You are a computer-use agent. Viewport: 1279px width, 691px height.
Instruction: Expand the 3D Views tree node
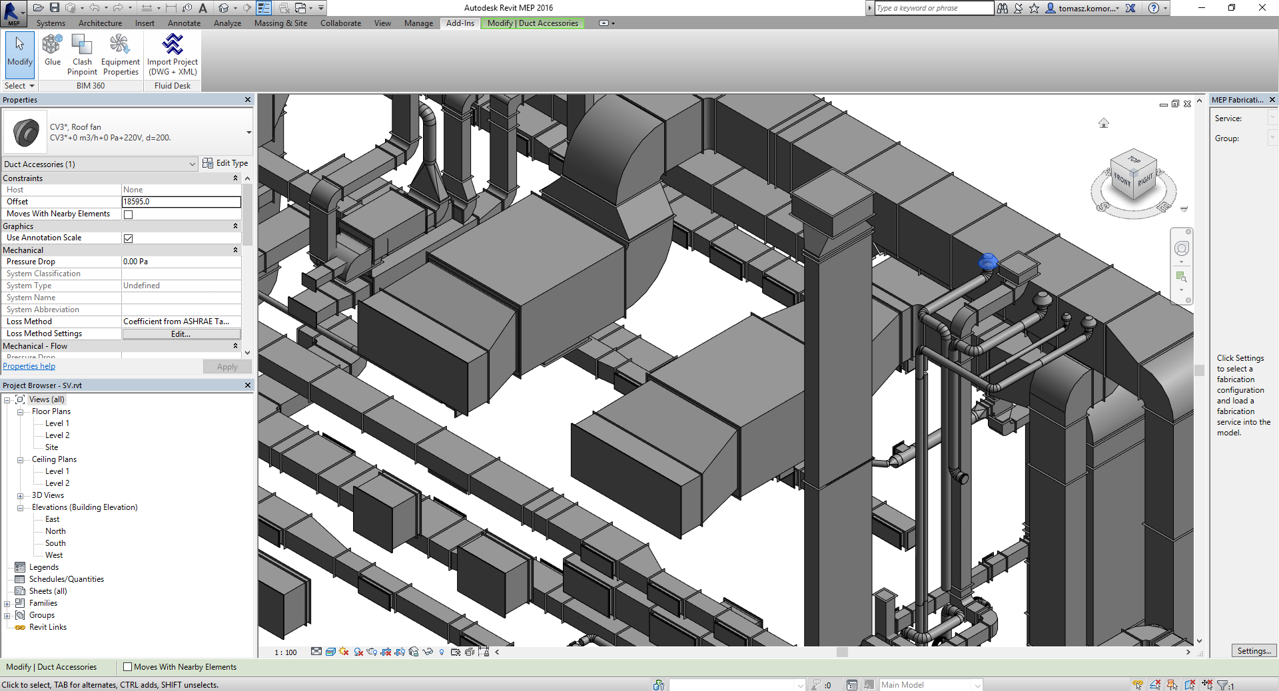point(20,495)
